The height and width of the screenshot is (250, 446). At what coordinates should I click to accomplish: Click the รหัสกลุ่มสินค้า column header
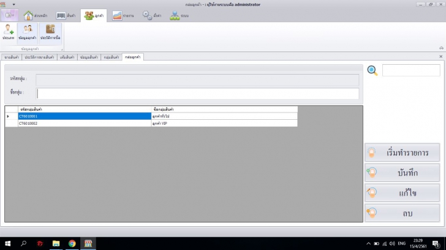click(x=85, y=109)
